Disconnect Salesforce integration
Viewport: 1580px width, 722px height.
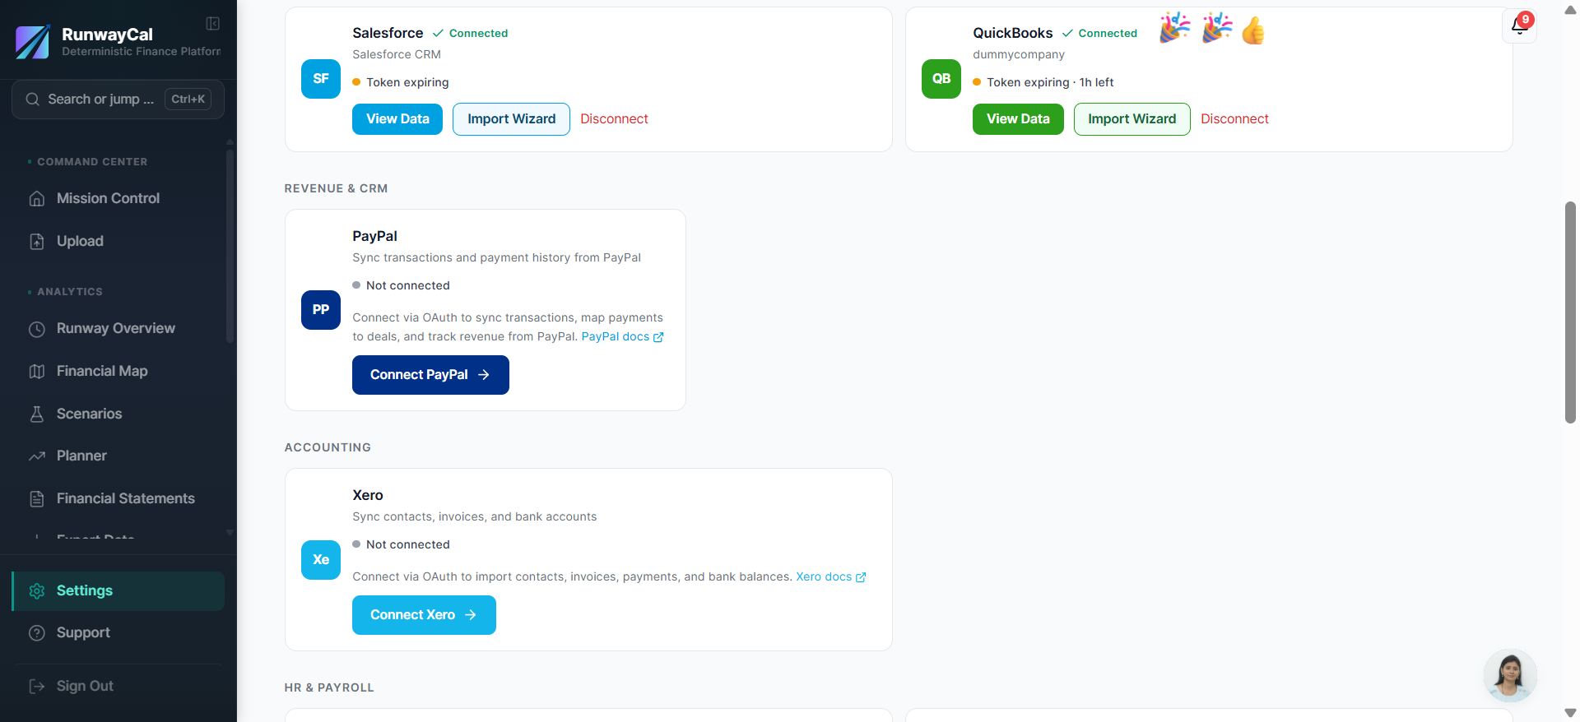[x=614, y=119]
